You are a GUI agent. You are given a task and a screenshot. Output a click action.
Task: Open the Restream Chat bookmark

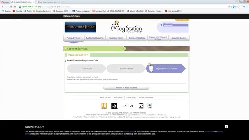tap(99, 11)
